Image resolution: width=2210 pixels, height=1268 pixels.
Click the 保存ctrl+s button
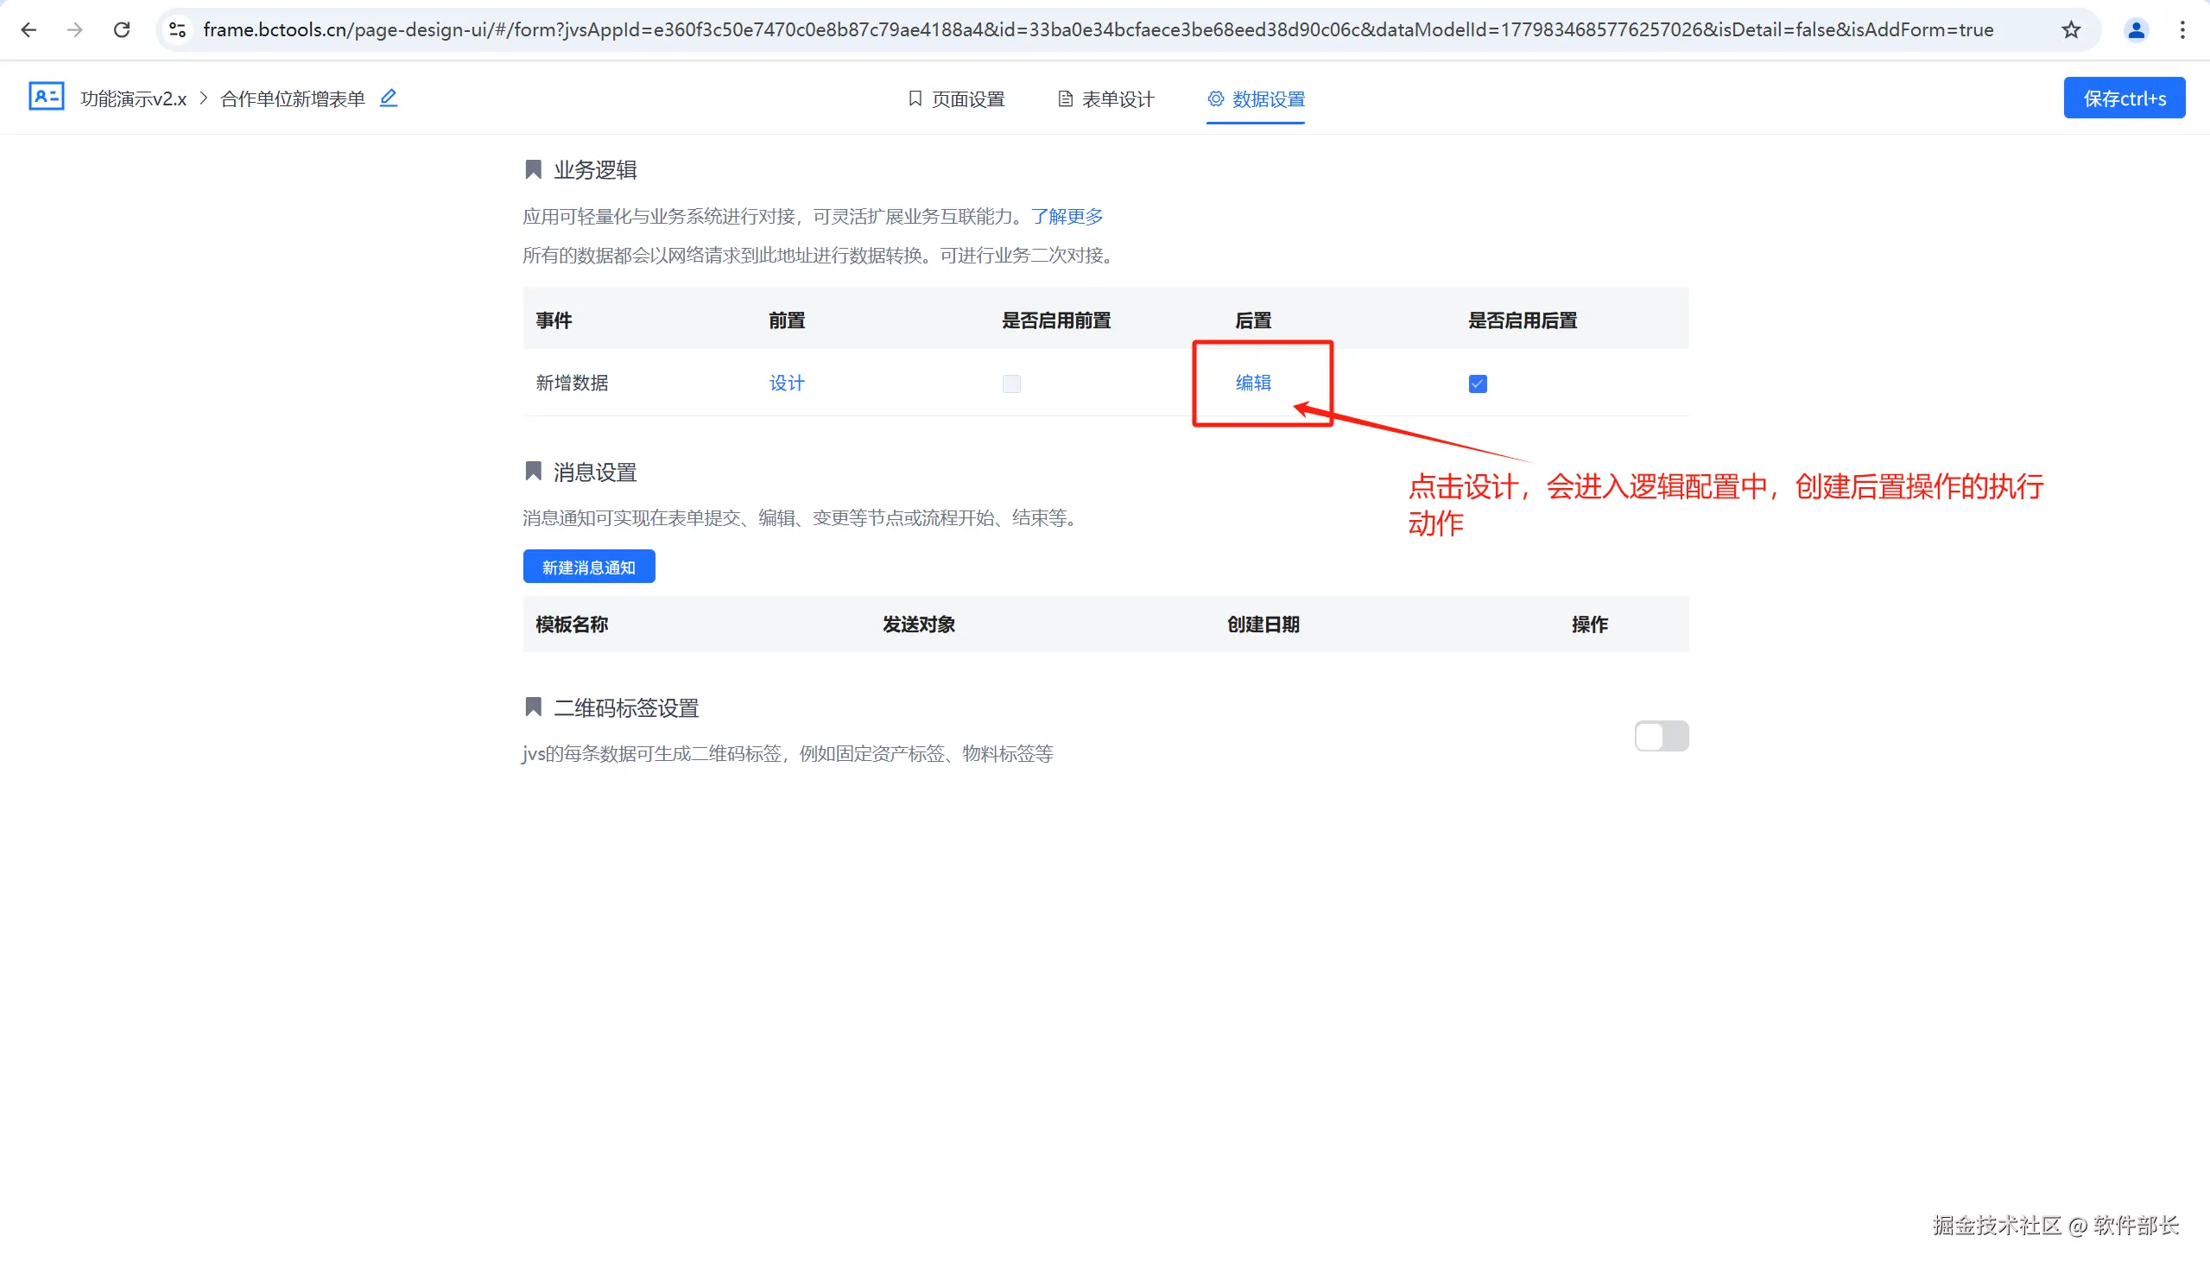(2124, 98)
